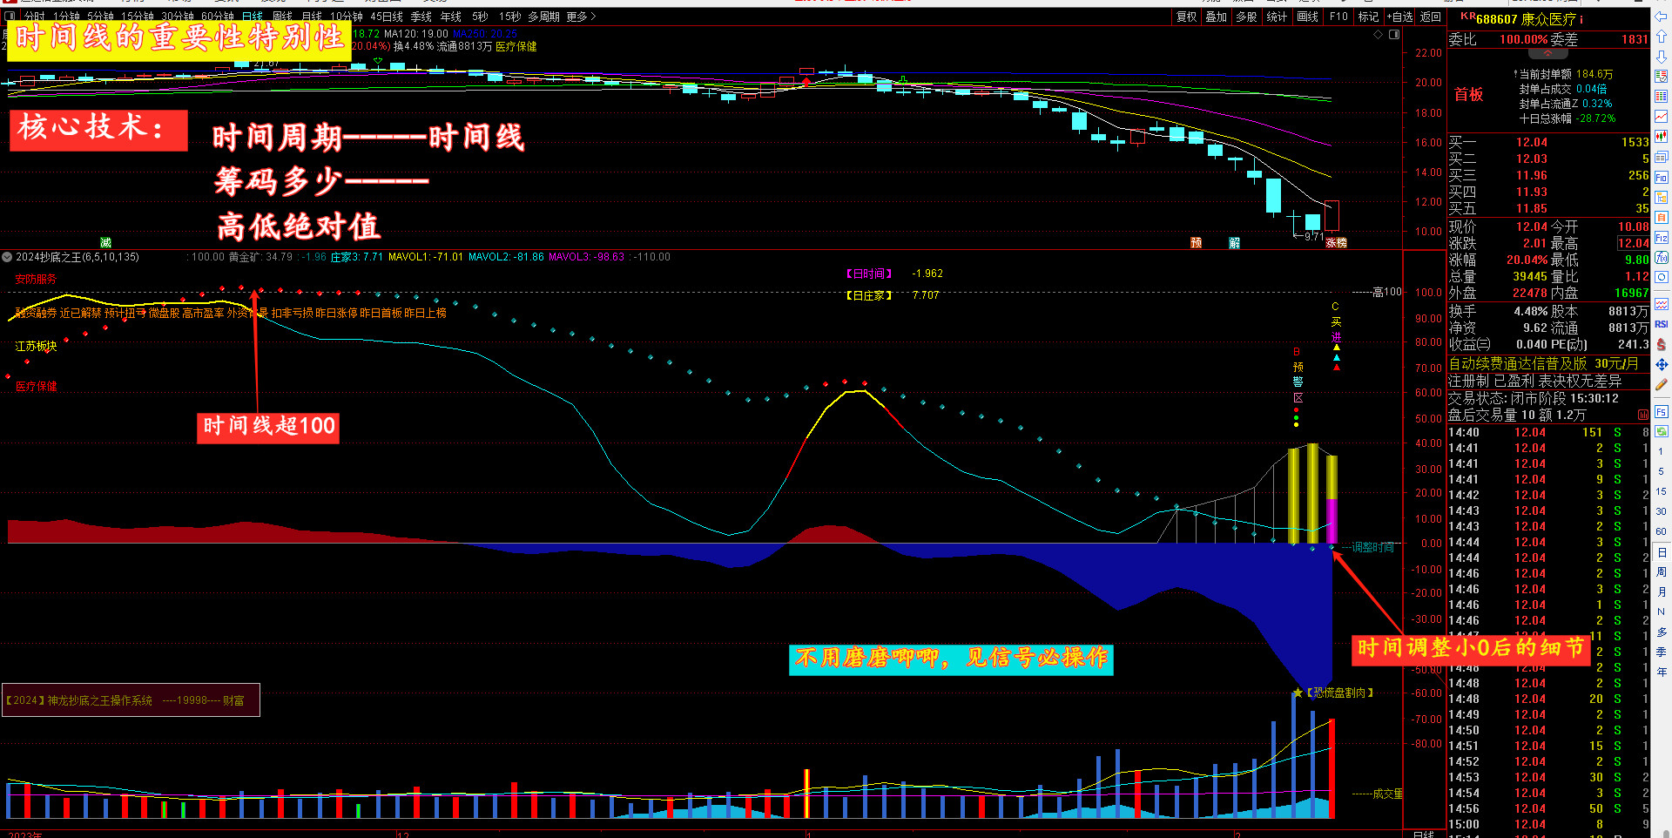Toggle the panel layout icon before 分时

pos(10,17)
